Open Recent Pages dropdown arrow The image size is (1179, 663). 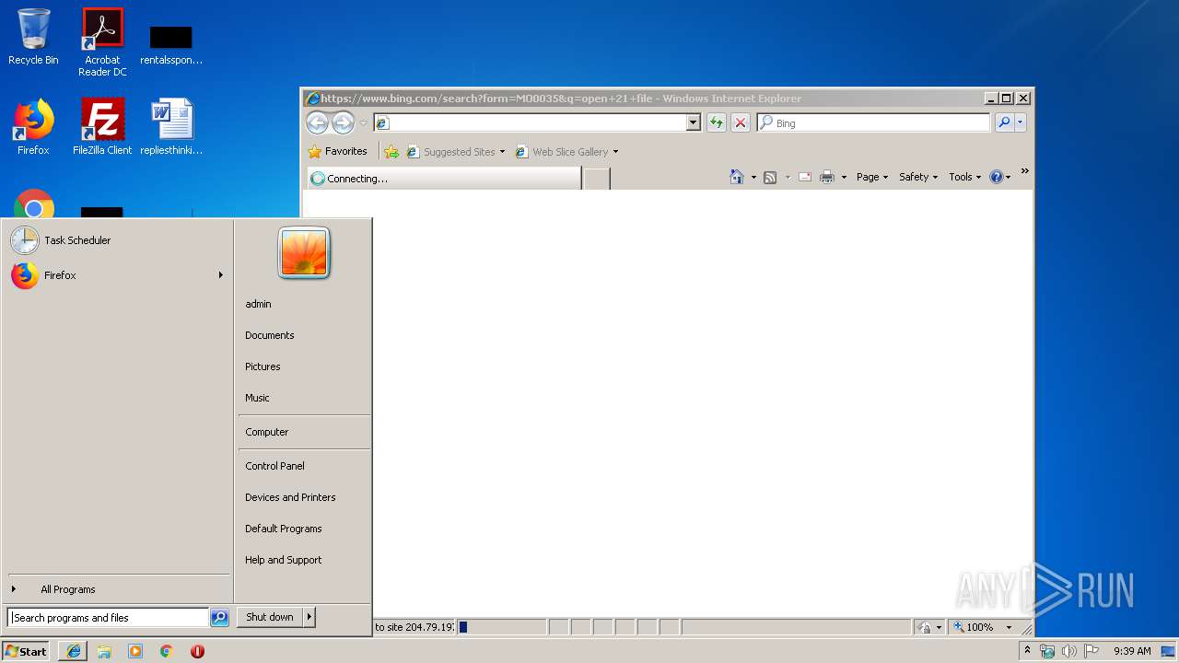click(x=363, y=122)
